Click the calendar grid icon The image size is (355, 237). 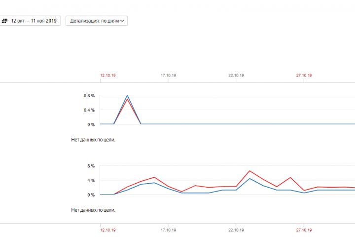(x=4, y=21)
